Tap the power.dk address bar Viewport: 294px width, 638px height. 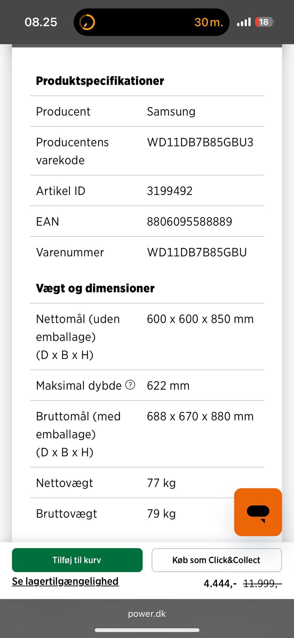click(147, 613)
